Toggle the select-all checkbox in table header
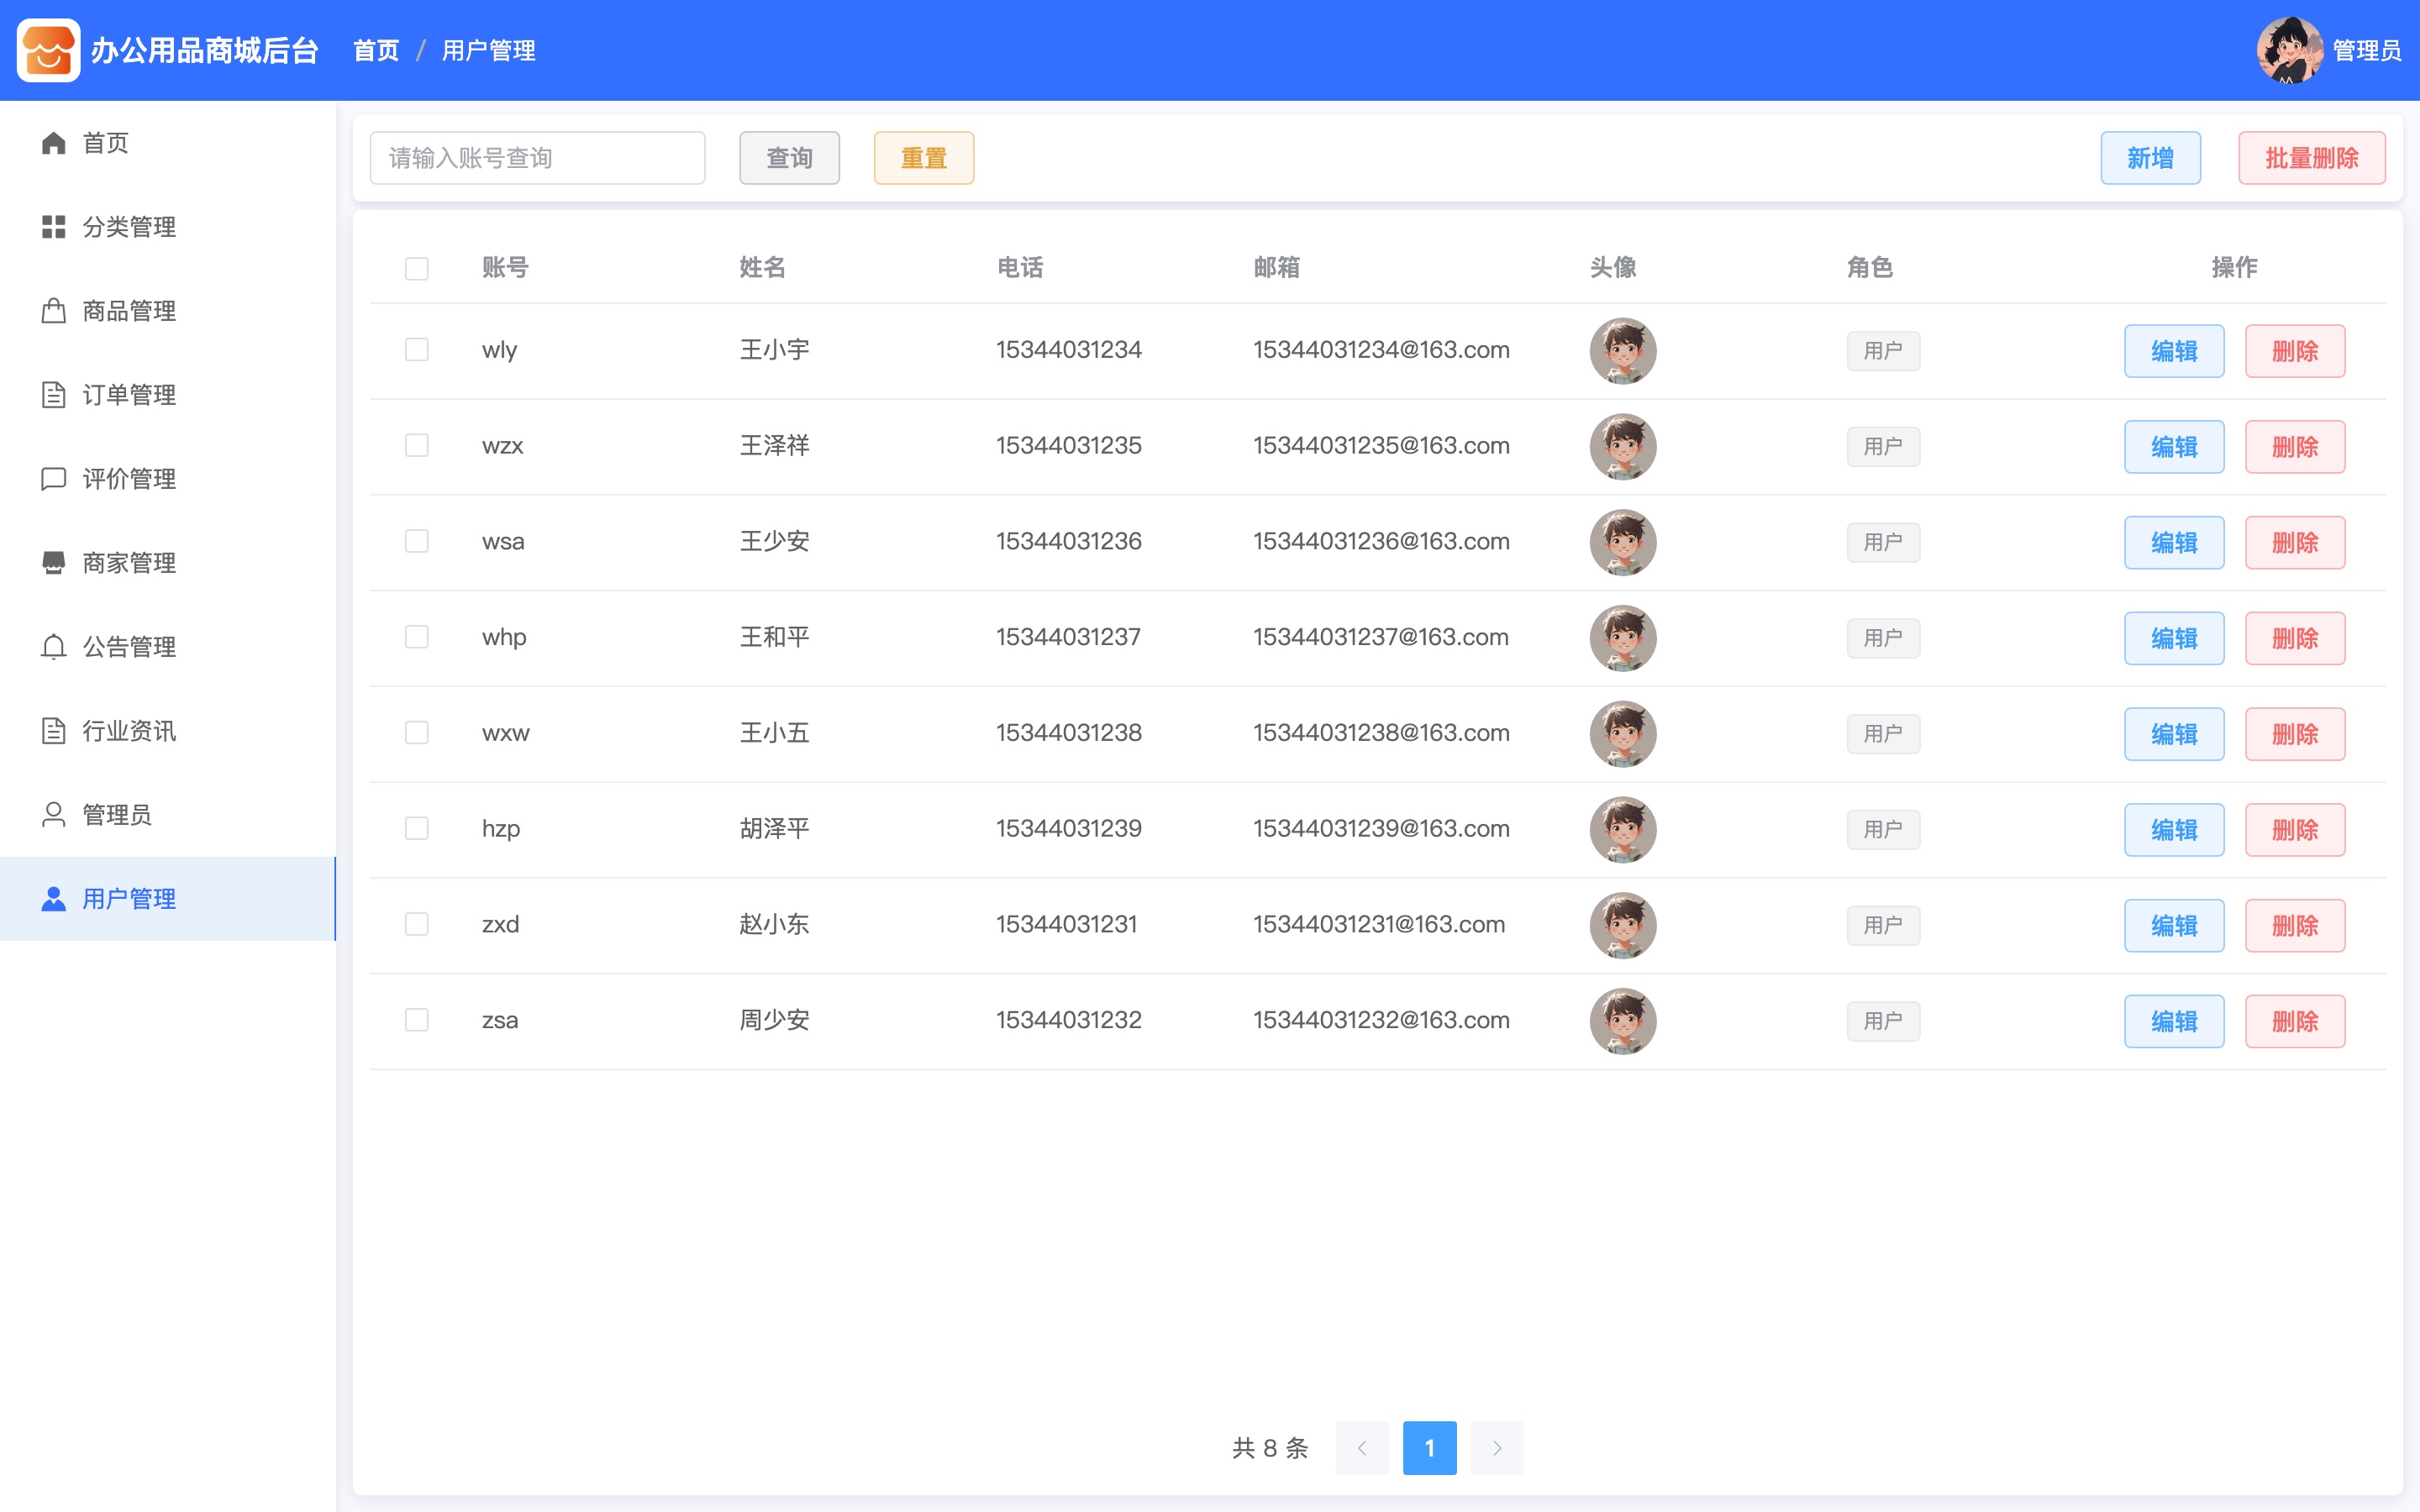This screenshot has height=1512, width=2420. pyautogui.click(x=417, y=268)
